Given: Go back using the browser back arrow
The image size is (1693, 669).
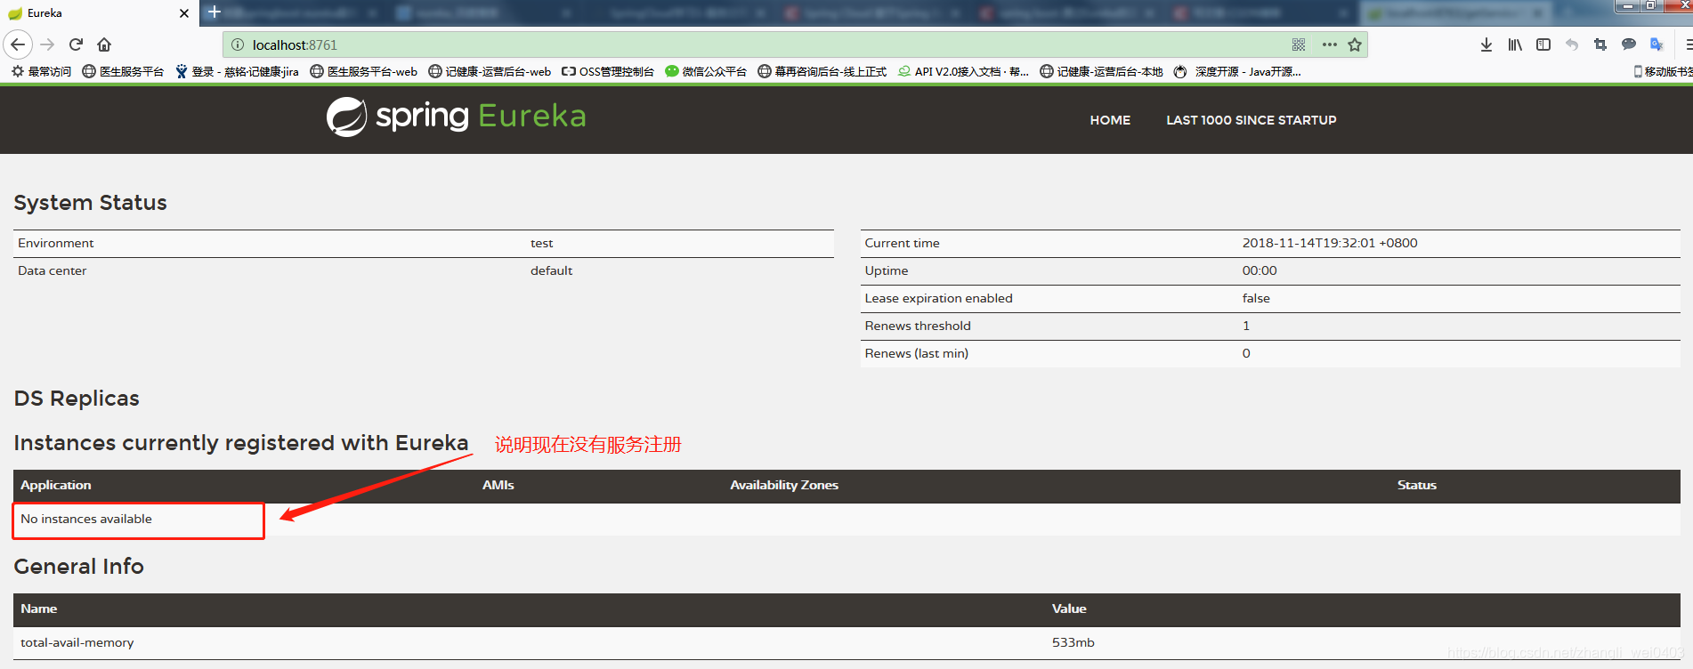Looking at the screenshot, I should click(18, 44).
